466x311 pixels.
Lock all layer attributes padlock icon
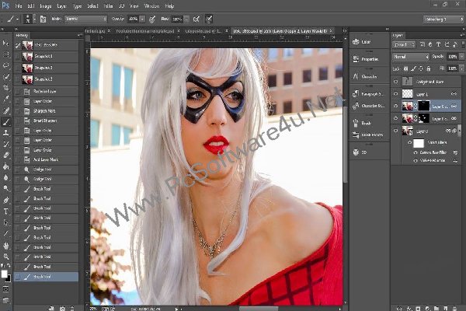click(428, 68)
